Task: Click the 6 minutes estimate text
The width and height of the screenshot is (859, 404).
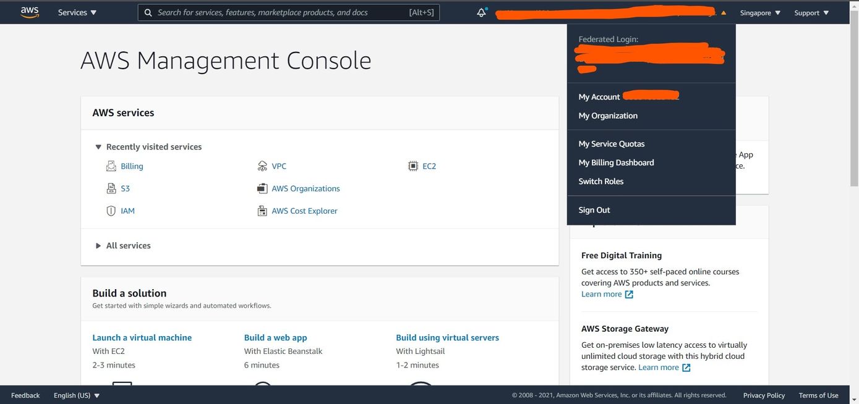Action: click(262, 365)
